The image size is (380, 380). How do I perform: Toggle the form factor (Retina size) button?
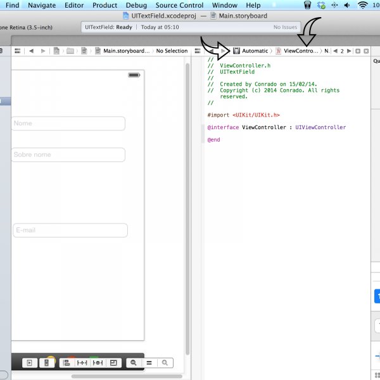46,363
